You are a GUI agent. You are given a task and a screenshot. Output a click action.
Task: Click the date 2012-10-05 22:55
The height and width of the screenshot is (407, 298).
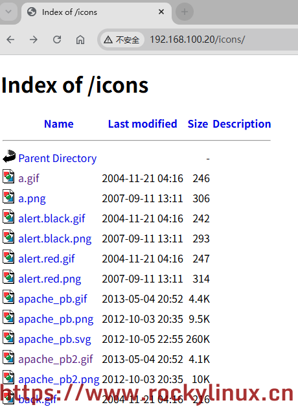pyautogui.click(x=143, y=339)
